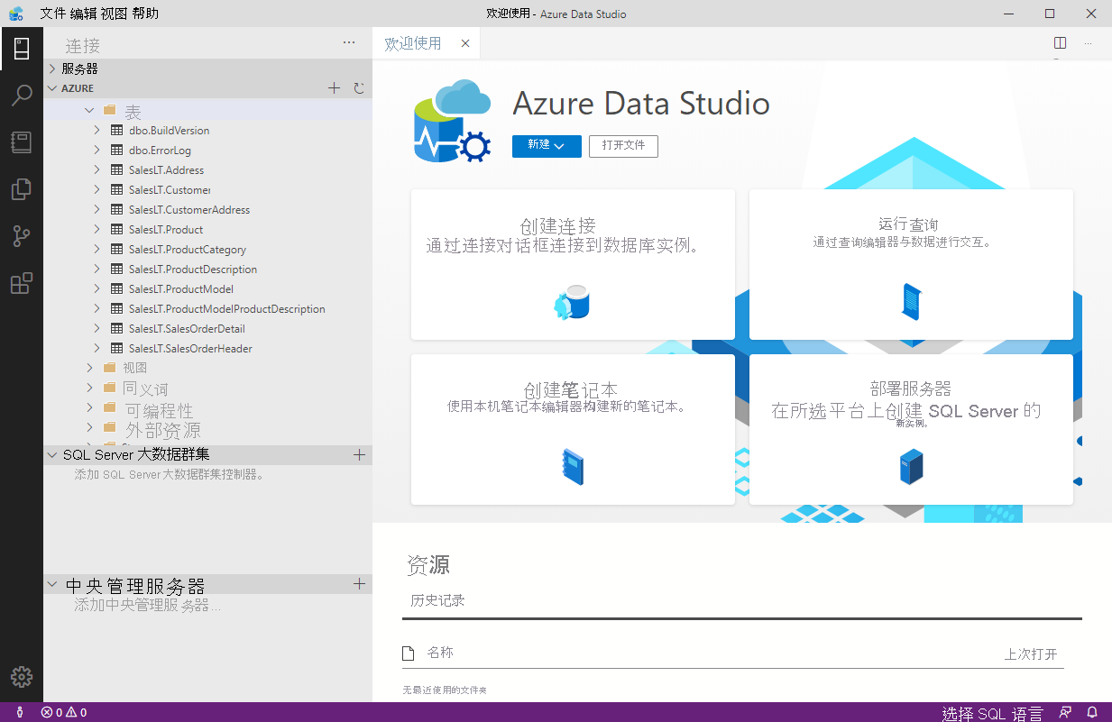Open the Source Control view
The width and height of the screenshot is (1112, 722).
coord(20,236)
